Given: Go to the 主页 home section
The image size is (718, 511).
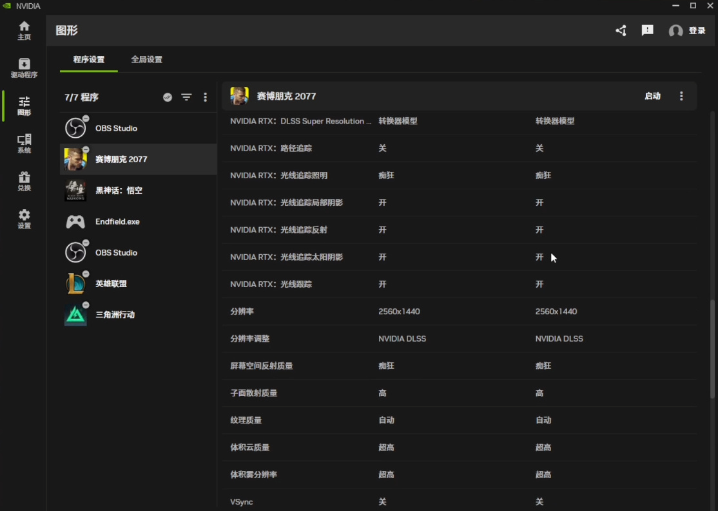Looking at the screenshot, I should pos(24,31).
